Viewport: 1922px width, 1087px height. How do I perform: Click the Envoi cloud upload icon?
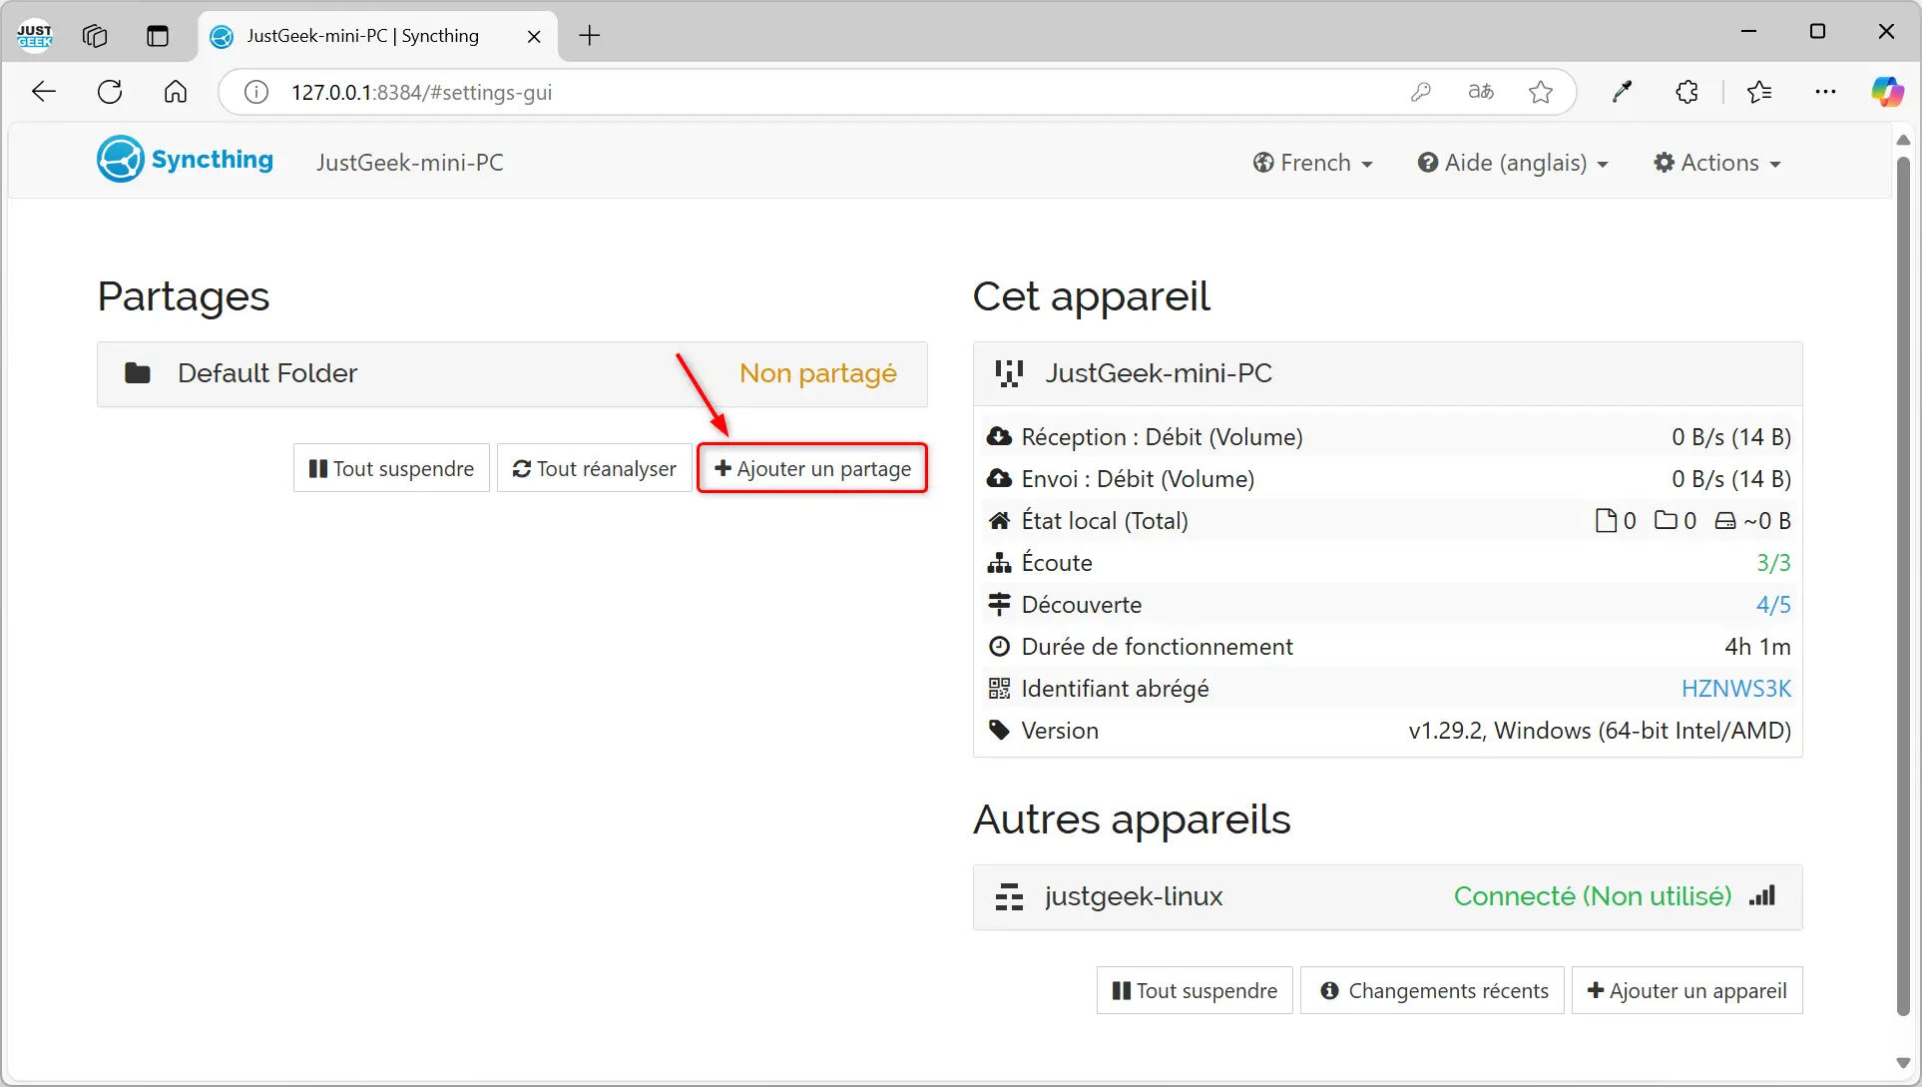coord(999,478)
